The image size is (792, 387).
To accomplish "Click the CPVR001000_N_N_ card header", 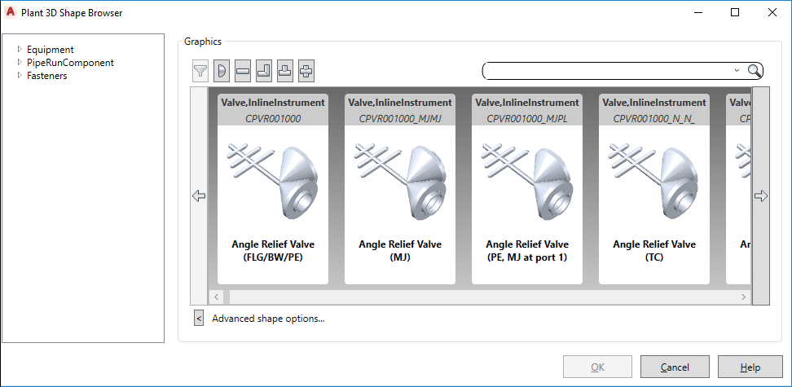I will pyautogui.click(x=654, y=110).
